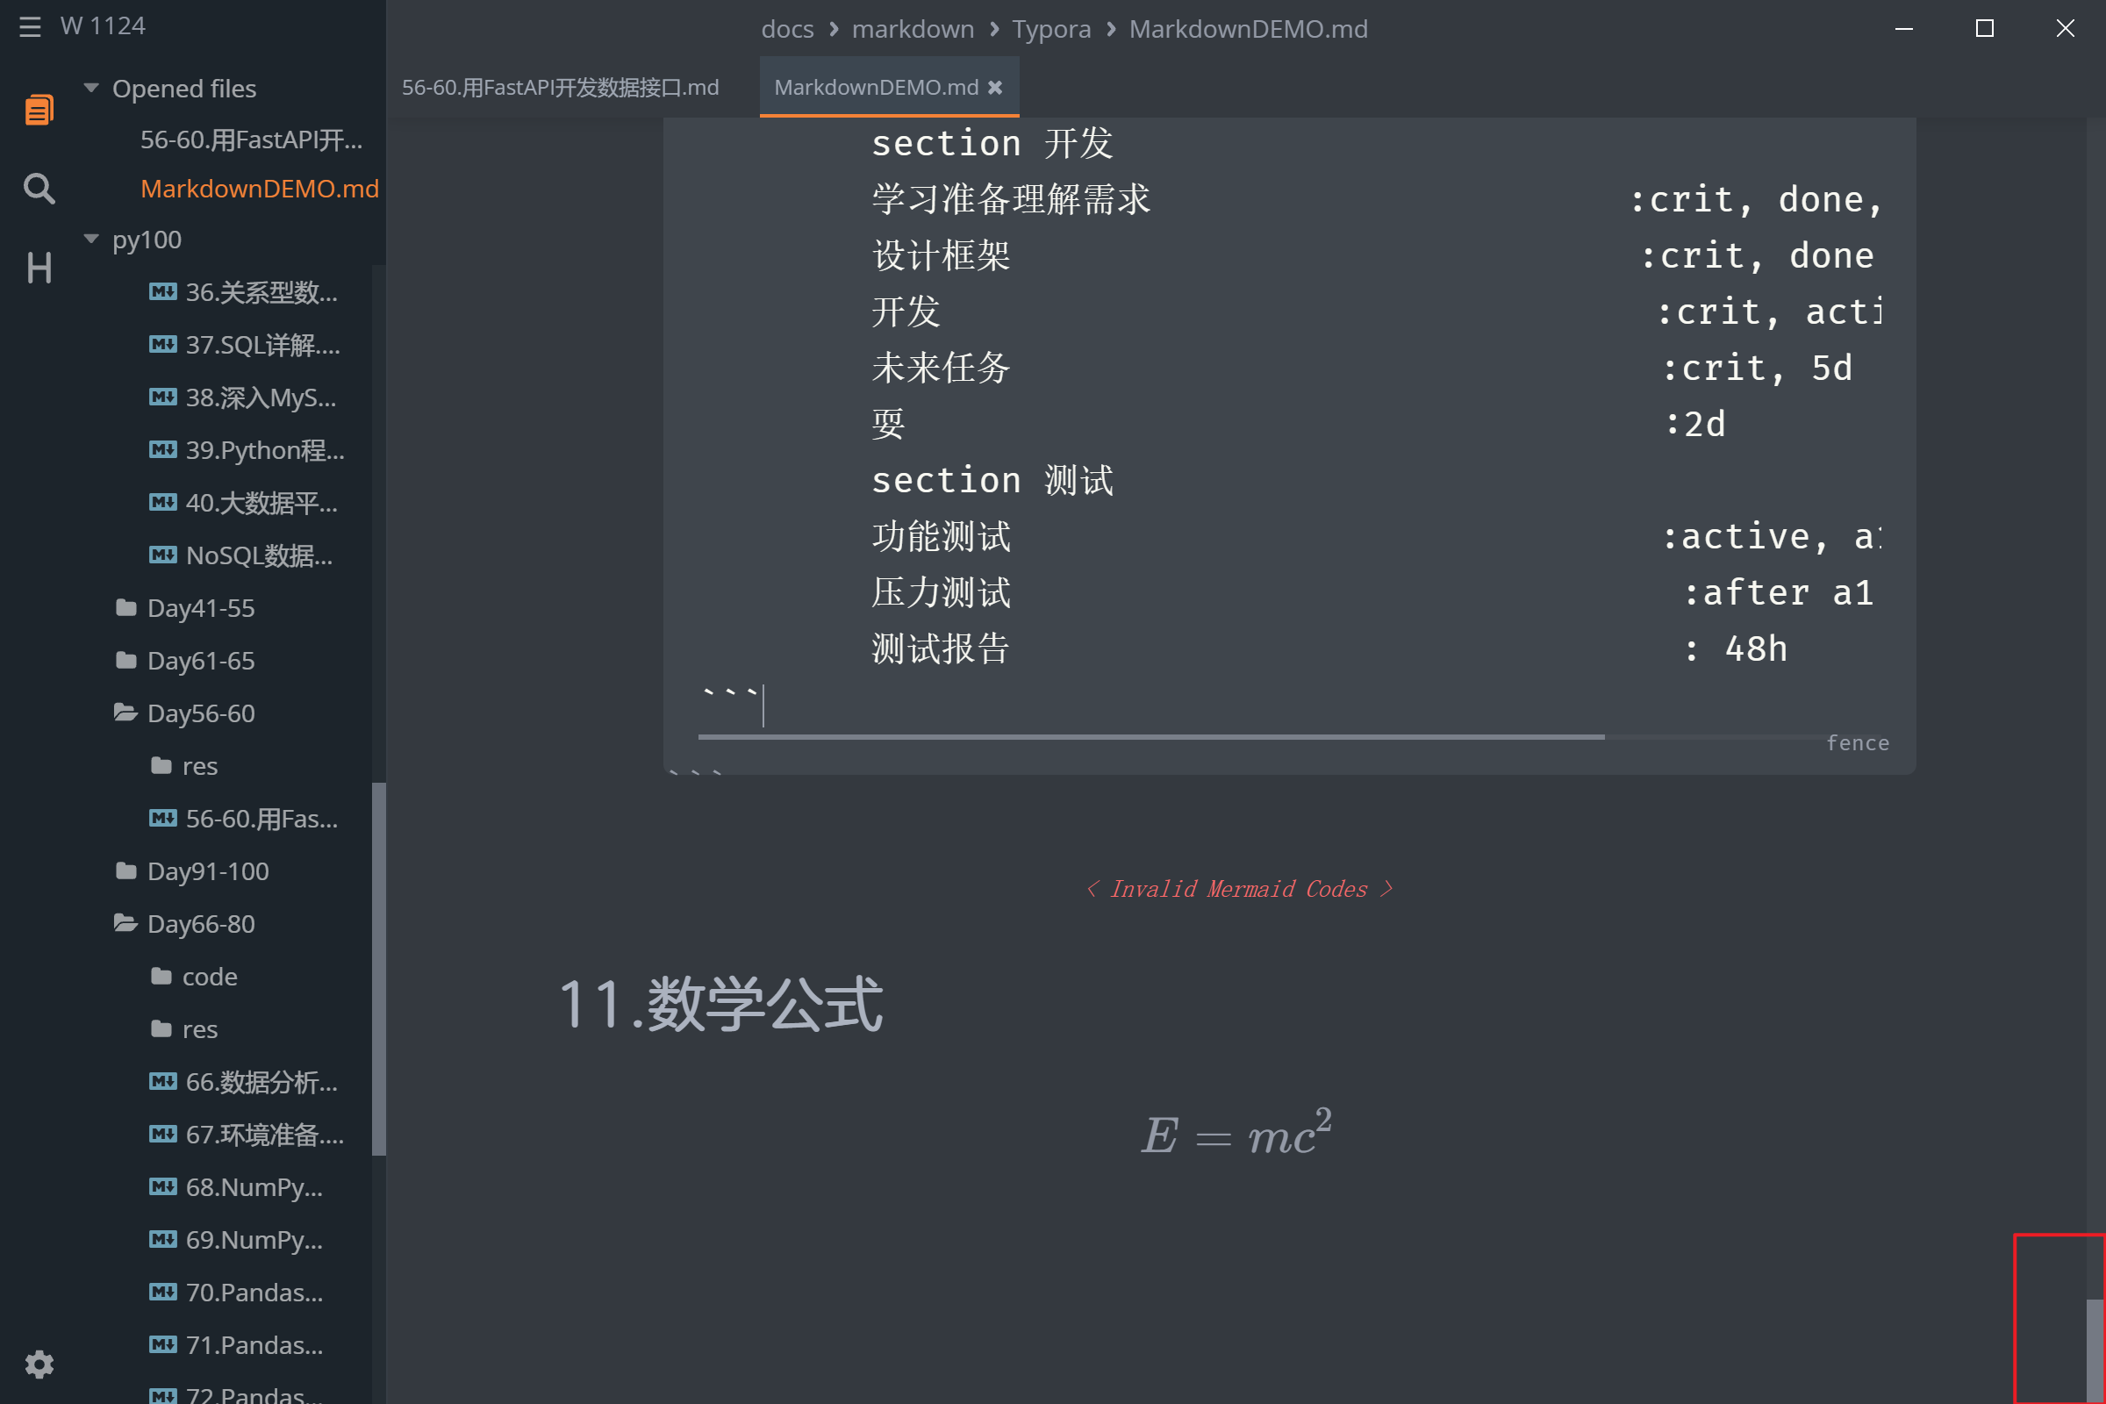Collapse the Opened files section
2106x1404 pixels.
[90, 87]
